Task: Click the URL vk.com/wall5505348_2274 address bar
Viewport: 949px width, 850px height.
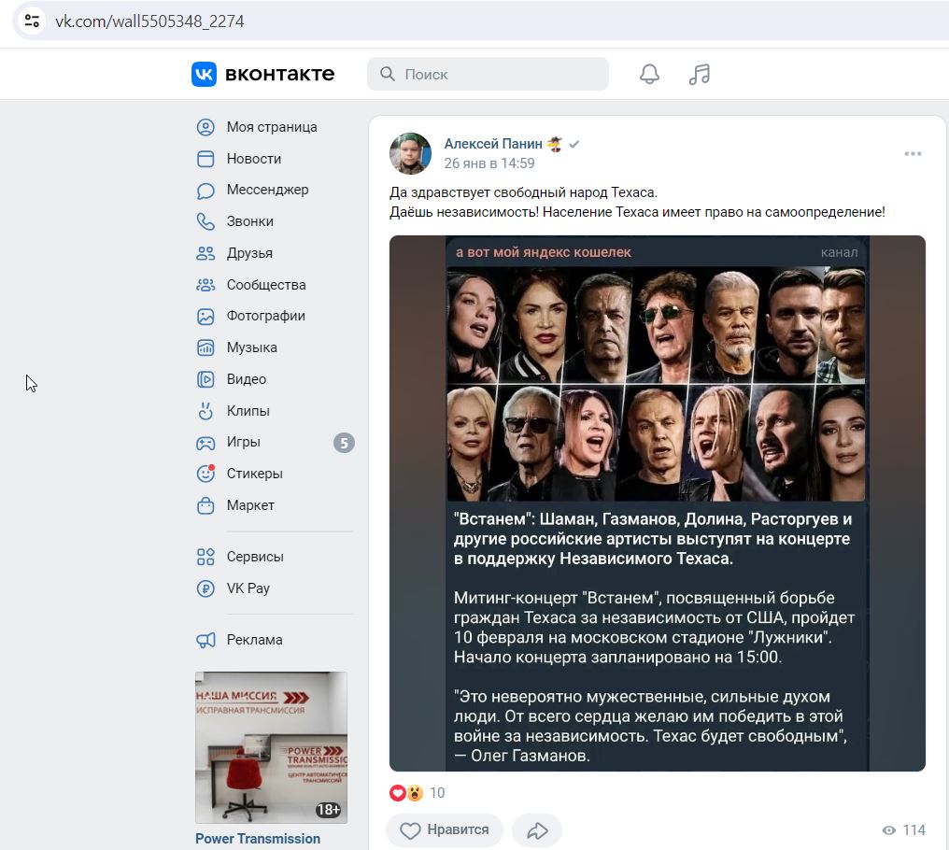Action: [149, 21]
